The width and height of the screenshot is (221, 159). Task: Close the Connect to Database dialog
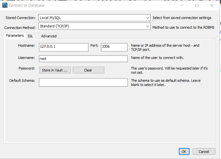(212, 5)
